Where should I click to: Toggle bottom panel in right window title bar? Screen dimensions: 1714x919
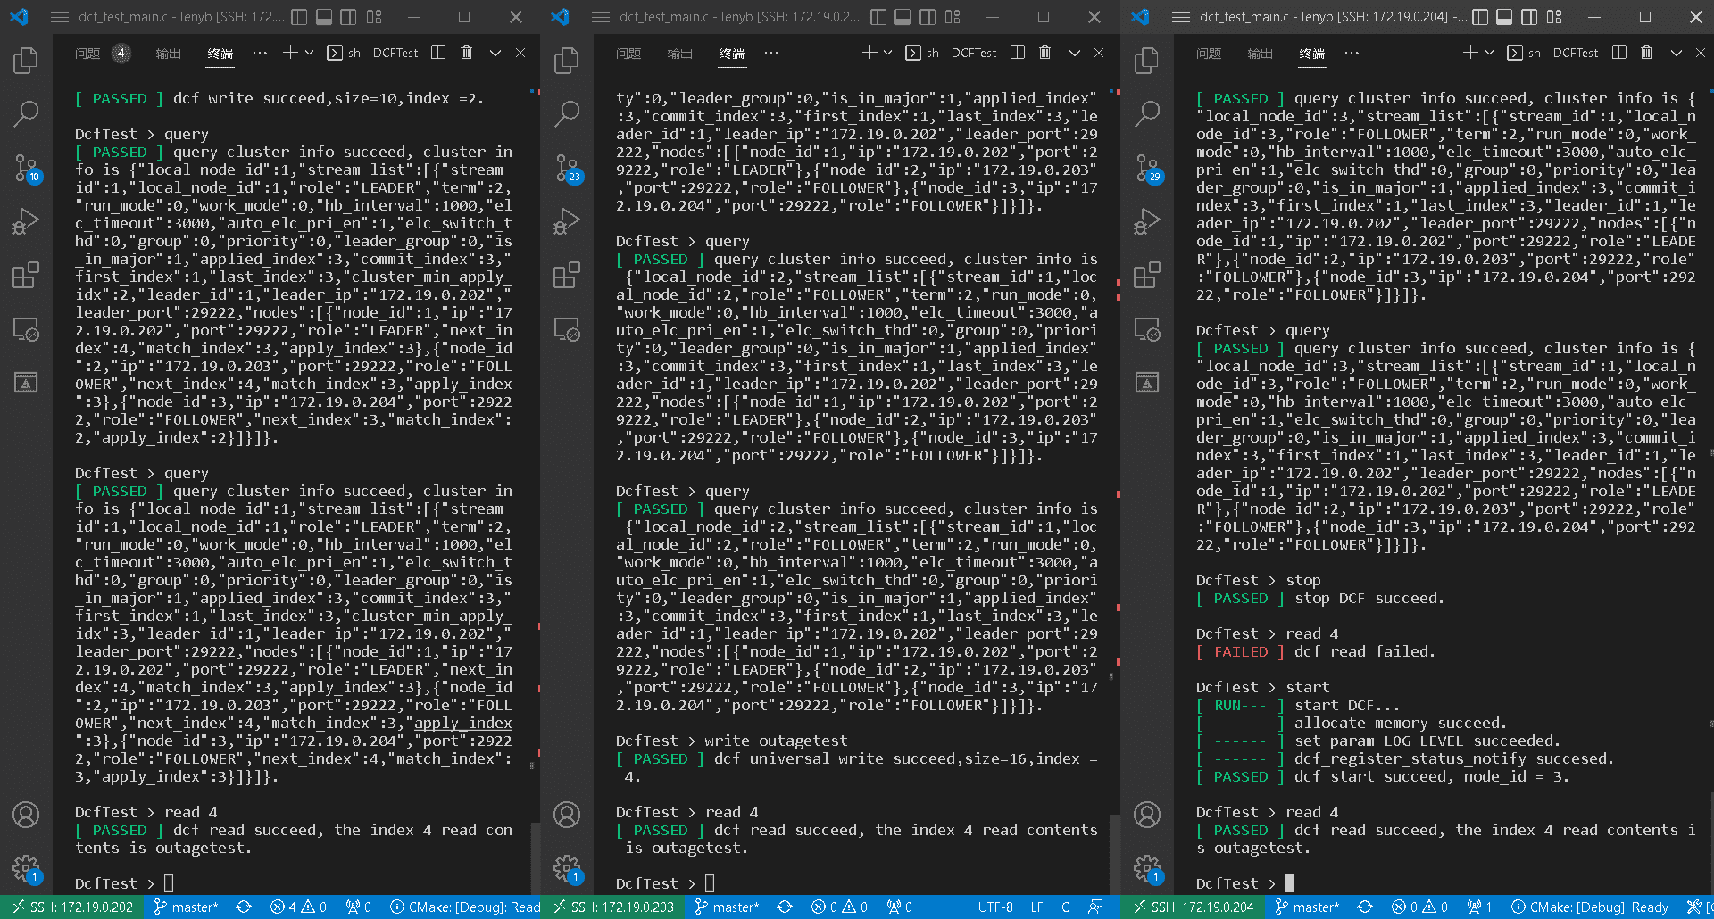[1505, 17]
